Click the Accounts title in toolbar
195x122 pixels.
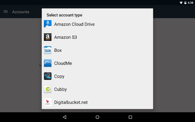pyautogui.click(x=21, y=12)
